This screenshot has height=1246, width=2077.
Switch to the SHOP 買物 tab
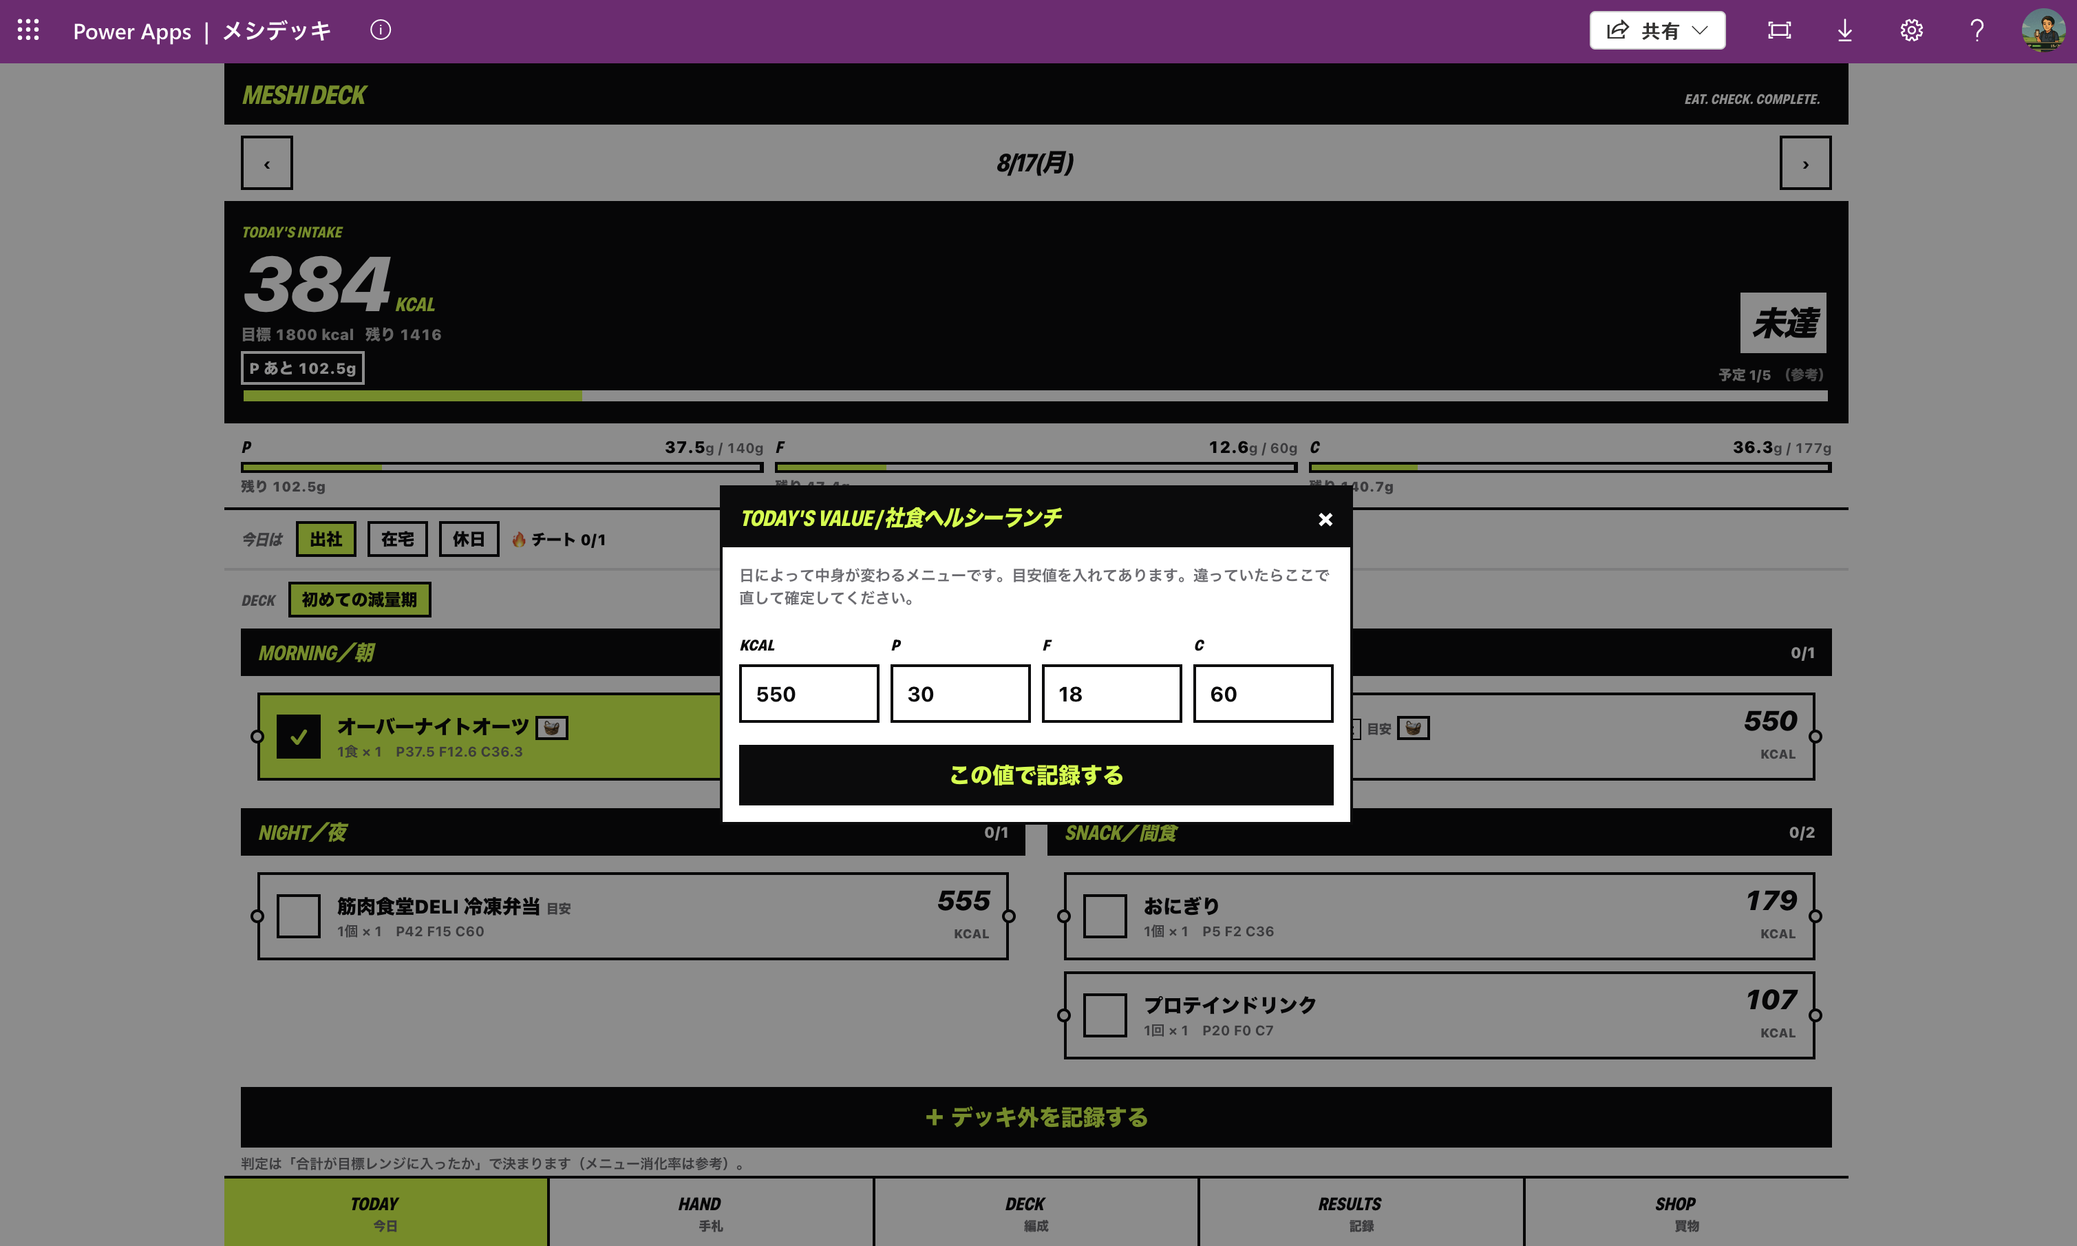1686,1212
